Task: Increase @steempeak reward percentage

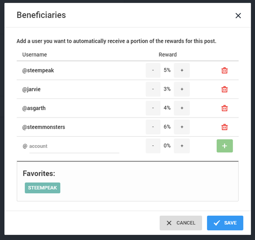Action: click(182, 70)
